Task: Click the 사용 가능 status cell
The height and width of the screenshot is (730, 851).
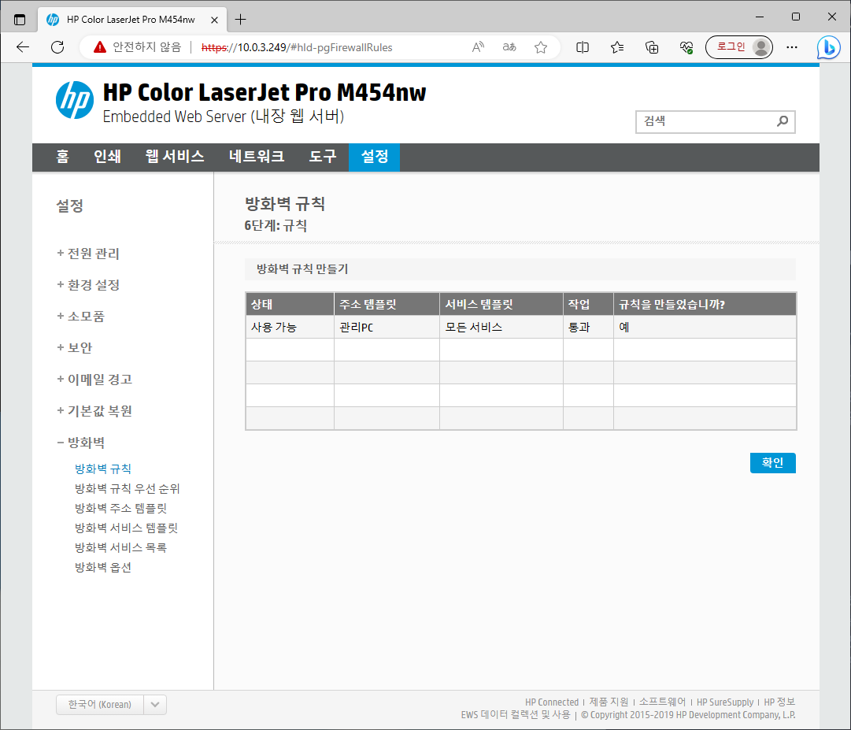Action: 290,328
